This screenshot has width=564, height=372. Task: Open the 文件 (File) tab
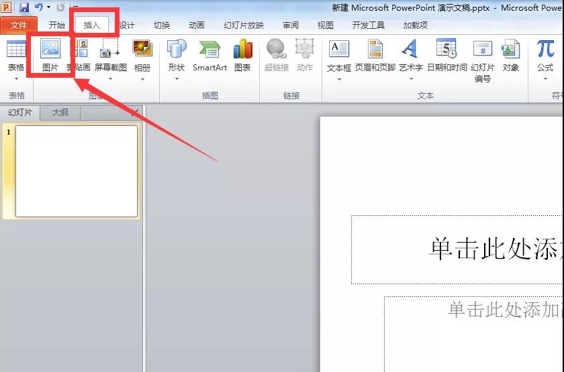point(18,25)
